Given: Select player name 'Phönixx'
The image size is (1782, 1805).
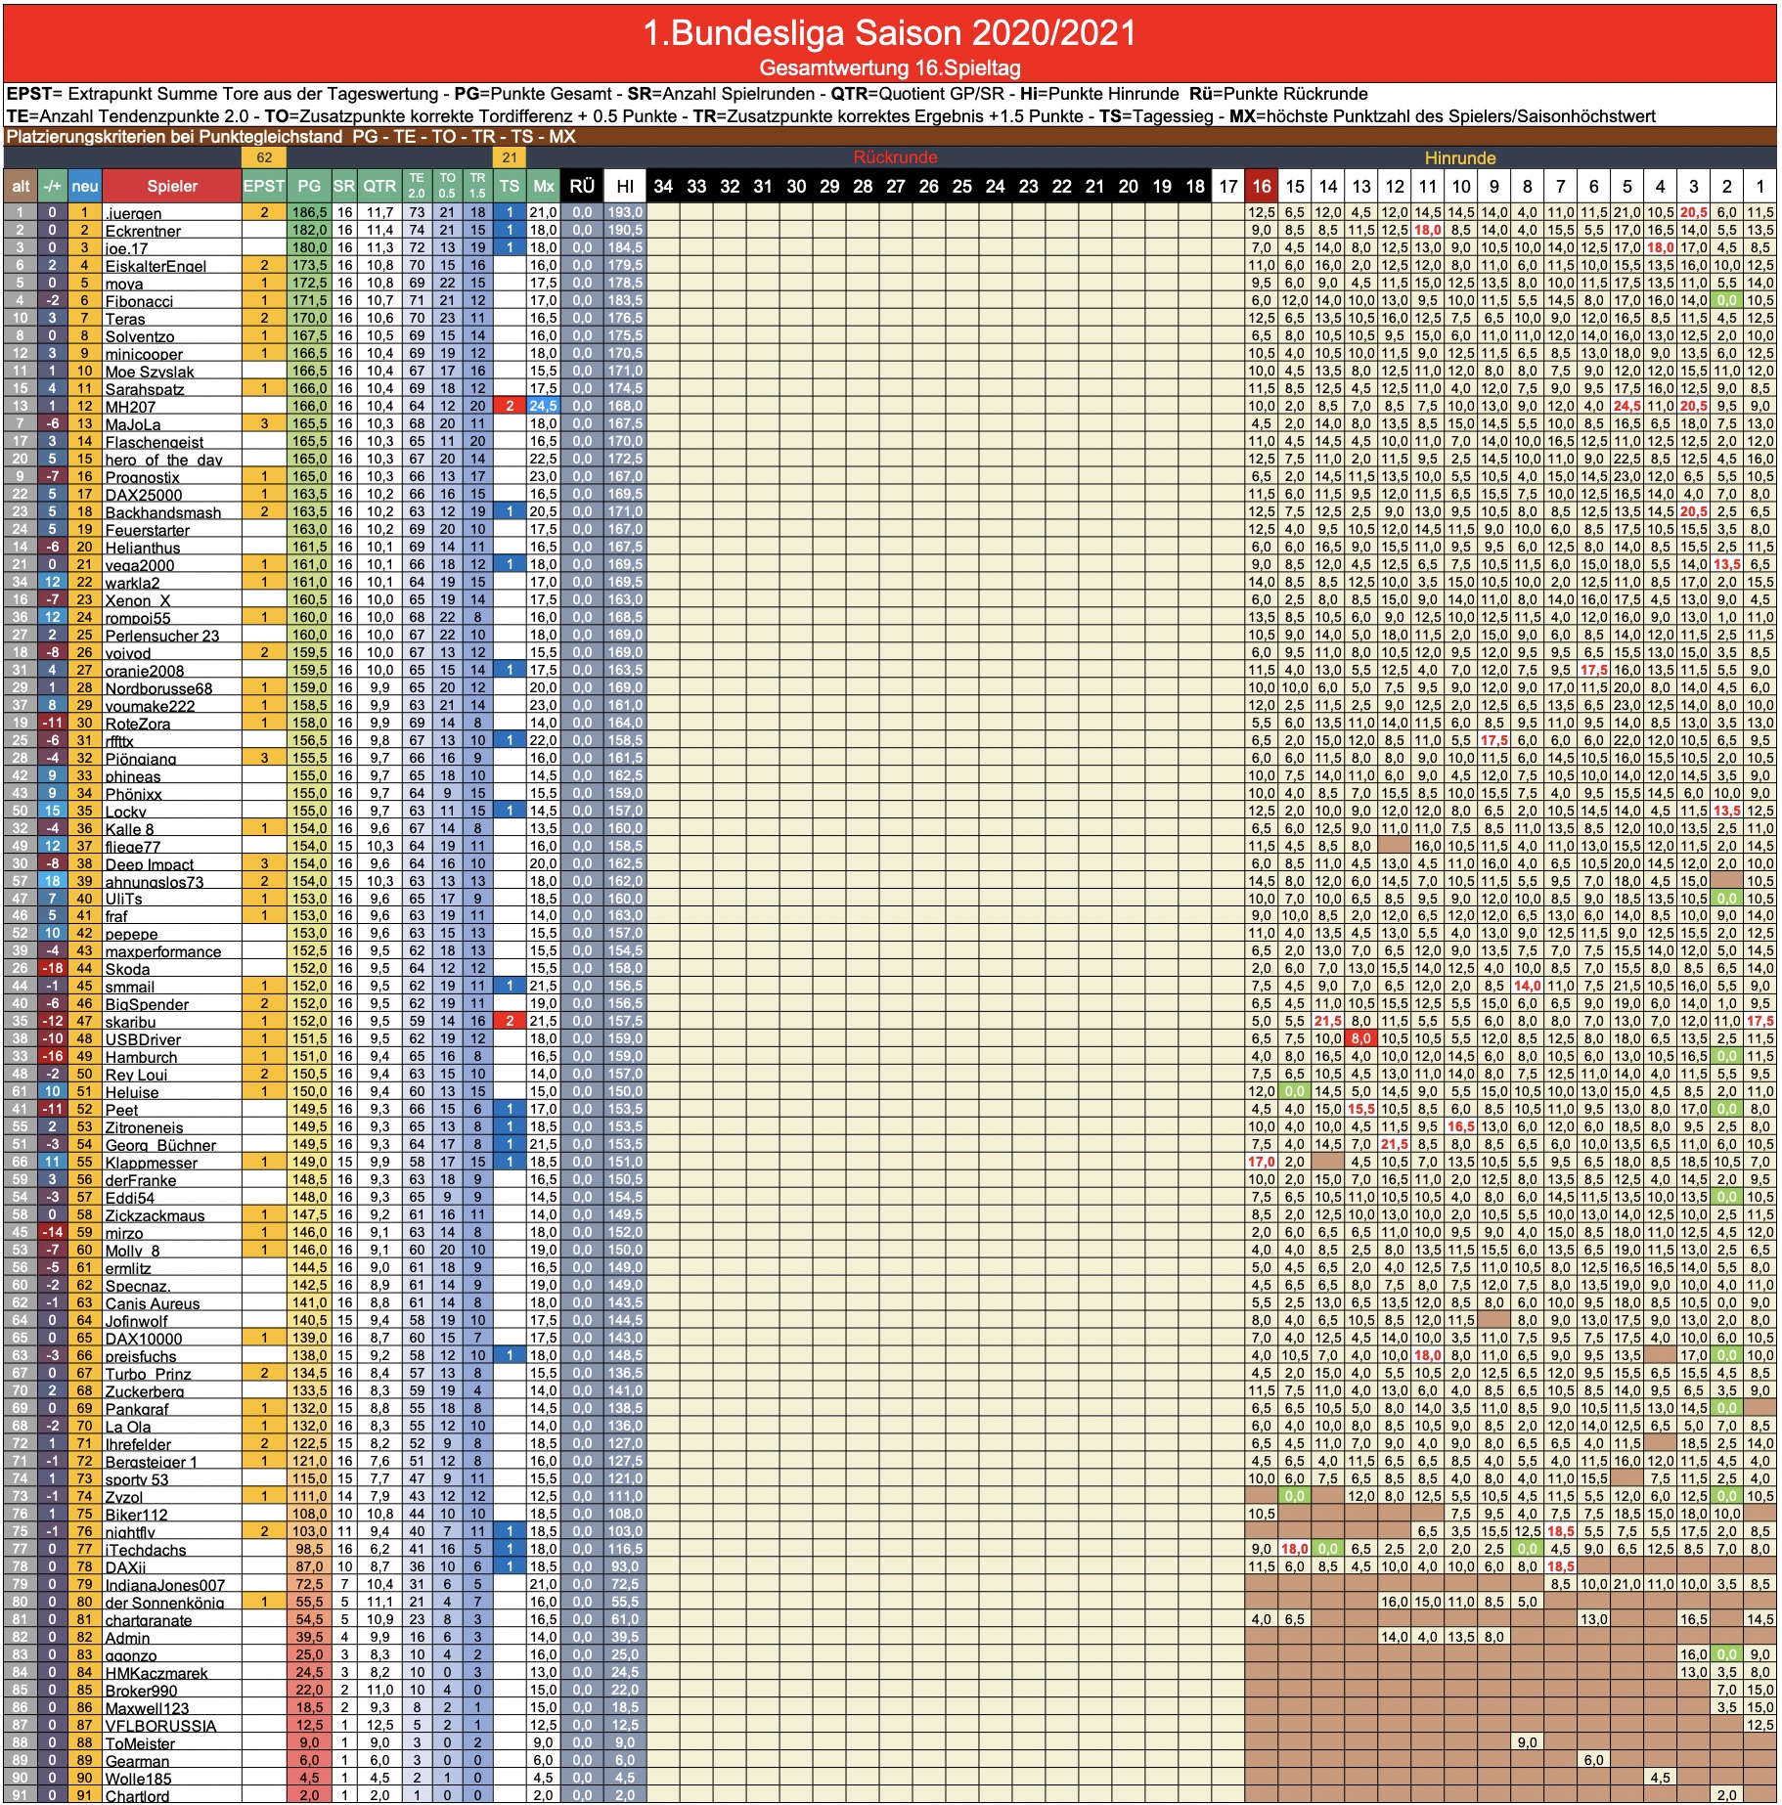Looking at the screenshot, I should [134, 794].
